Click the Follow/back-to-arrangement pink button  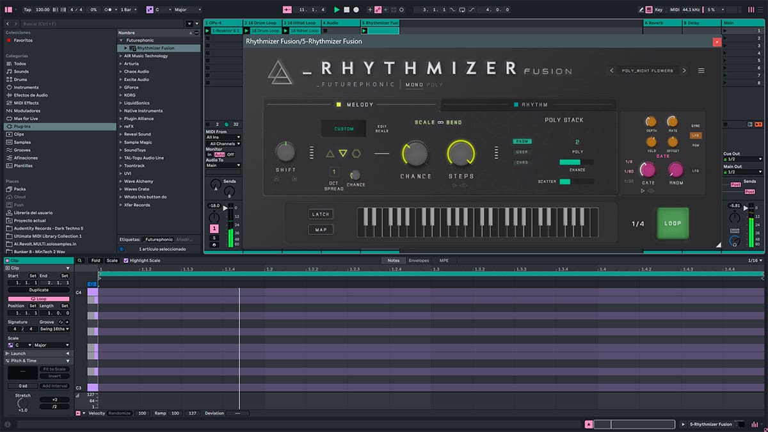tap(287, 10)
